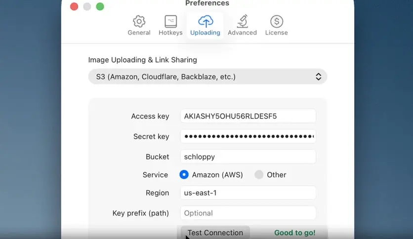Click the Test Connection button
Screen dimensions: 413x239
tap(215, 233)
